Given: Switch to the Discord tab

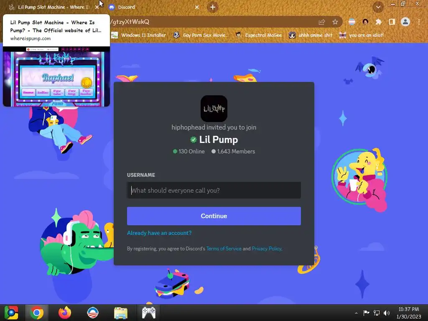Looking at the screenshot, I should [153, 7].
